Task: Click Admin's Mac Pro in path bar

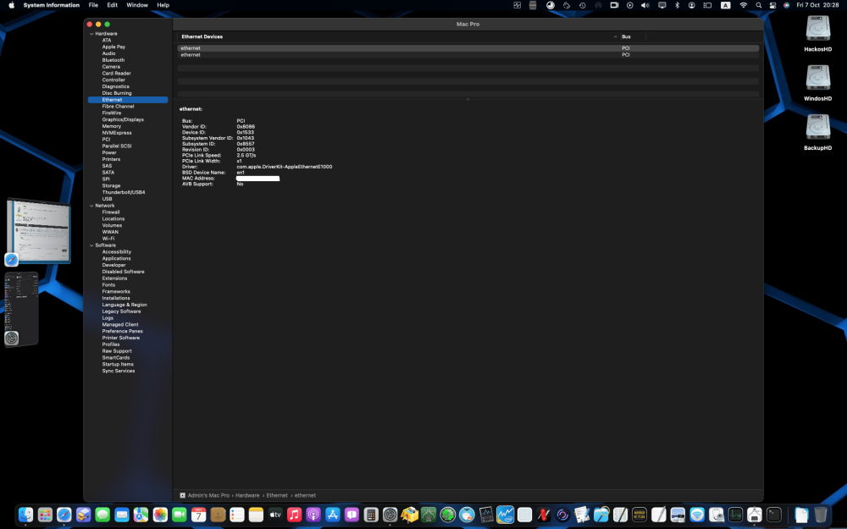Action: 208,495
